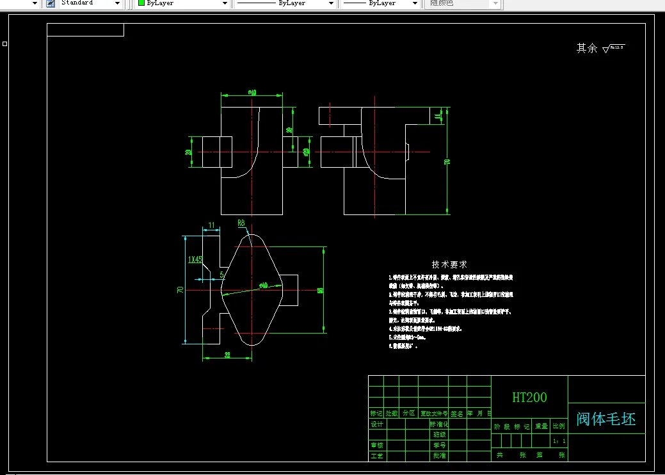The height and width of the screenshot is (475, 665).
Task: Click the grayed 随颜色 plot style dropdown
Action: pos(463,3)
